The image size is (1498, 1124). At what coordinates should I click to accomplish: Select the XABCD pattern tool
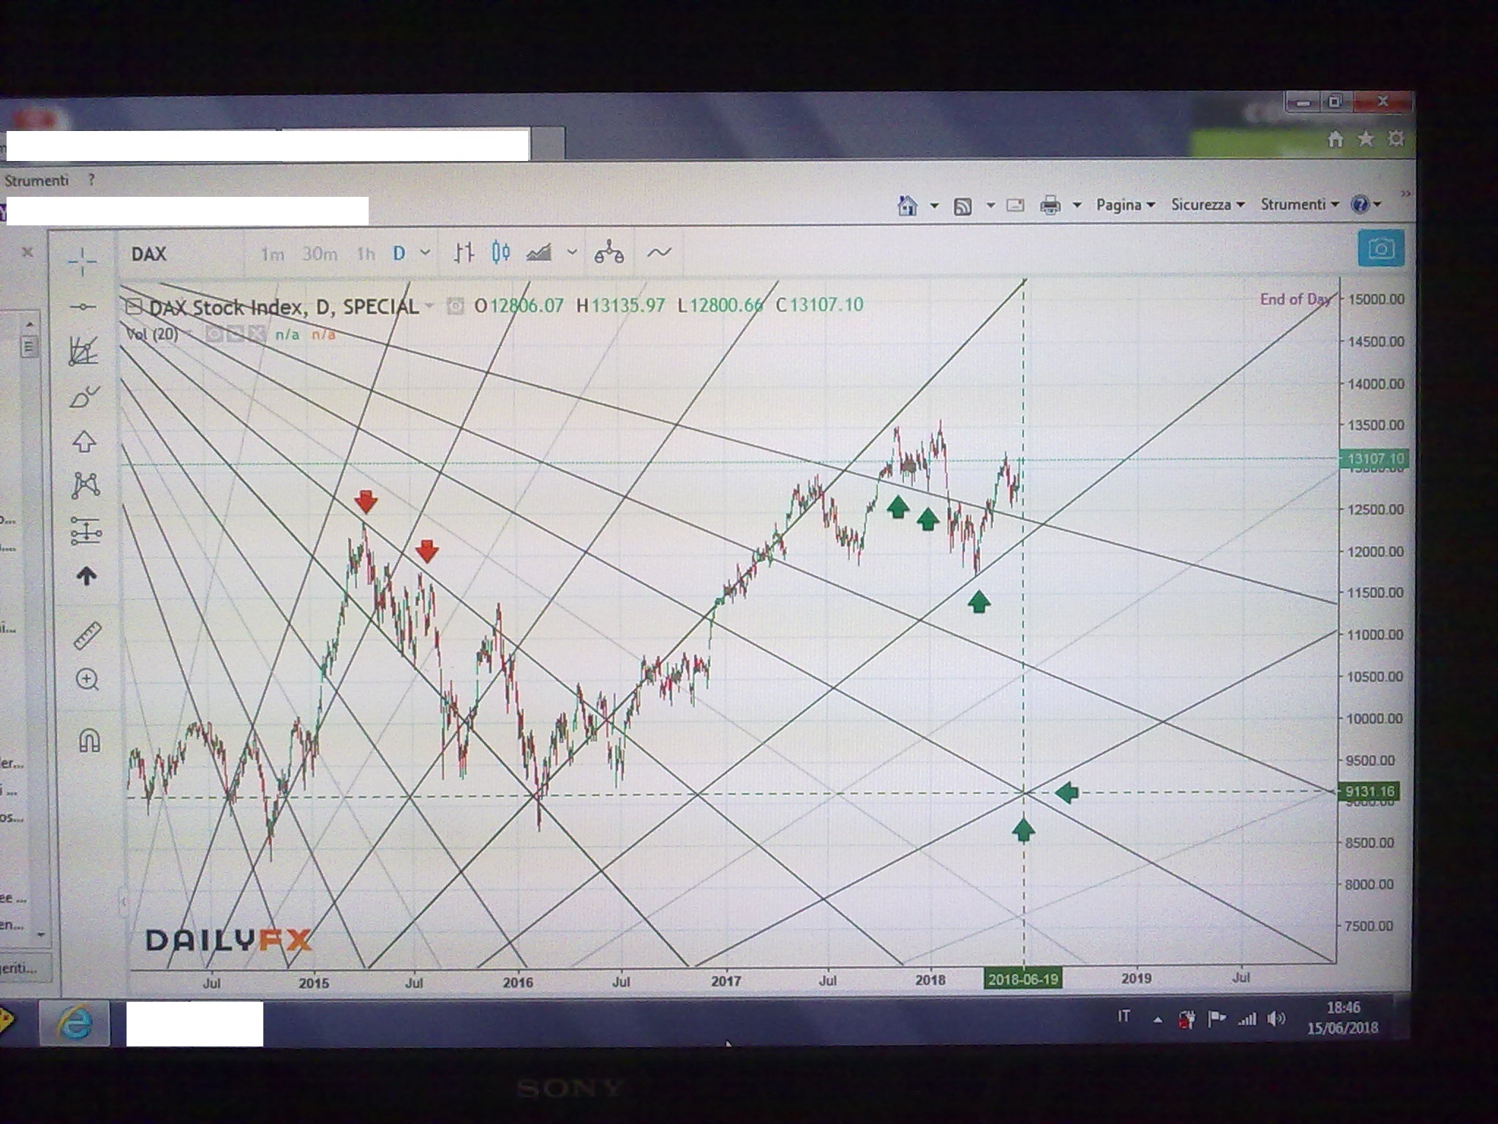click(86, 485)
